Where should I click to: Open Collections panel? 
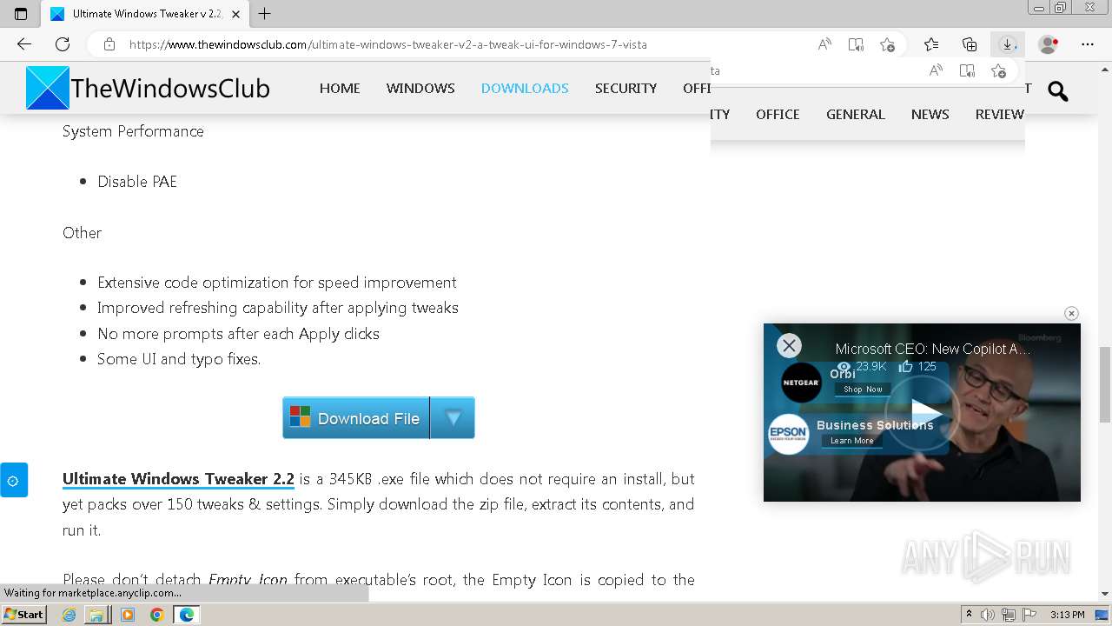tap(970, 44)
